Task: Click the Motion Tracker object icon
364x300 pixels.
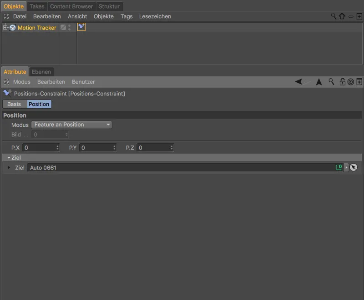Action: tap(13, 28)
